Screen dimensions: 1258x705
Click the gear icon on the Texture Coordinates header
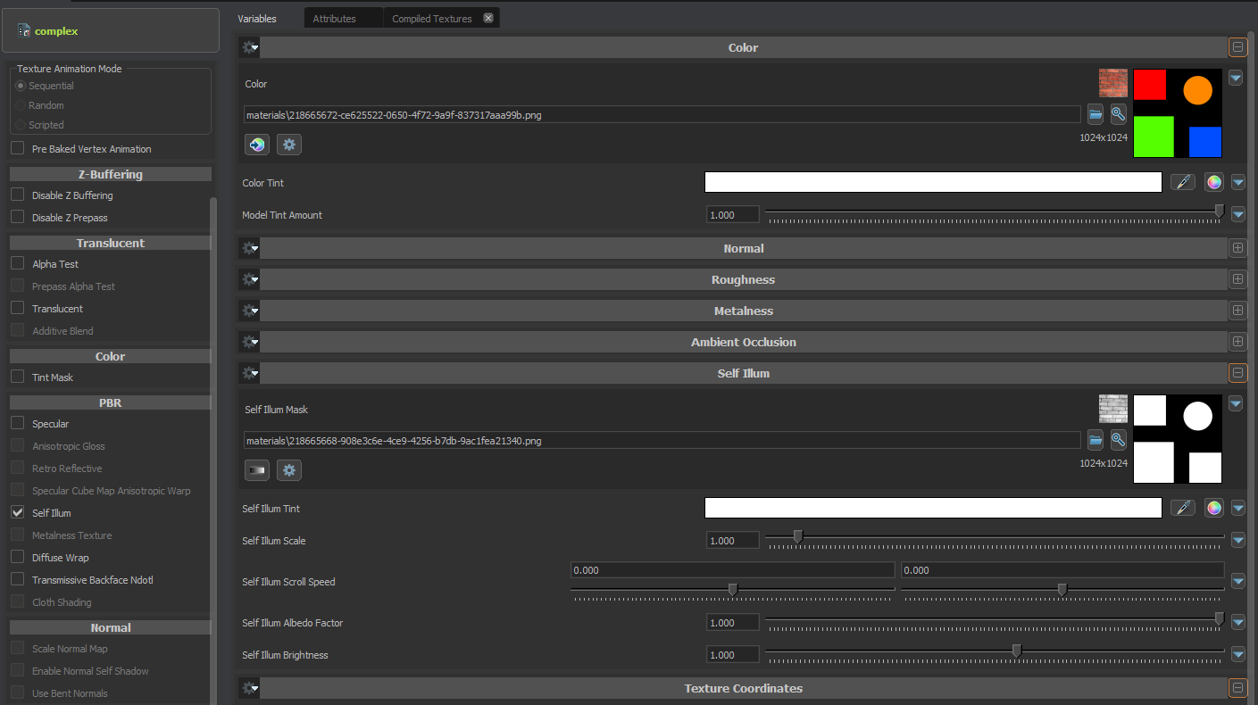click(248, 687)
